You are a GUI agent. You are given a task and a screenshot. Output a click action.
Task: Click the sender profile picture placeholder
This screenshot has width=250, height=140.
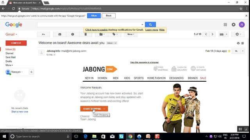click(x=41, y=52)
